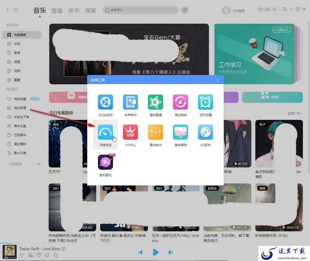Open more options (…) in player

[56, 255]
